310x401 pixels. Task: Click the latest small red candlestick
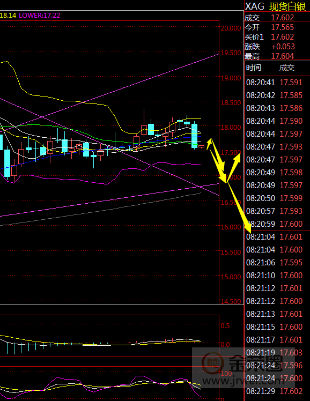click(x=202, y=146)
